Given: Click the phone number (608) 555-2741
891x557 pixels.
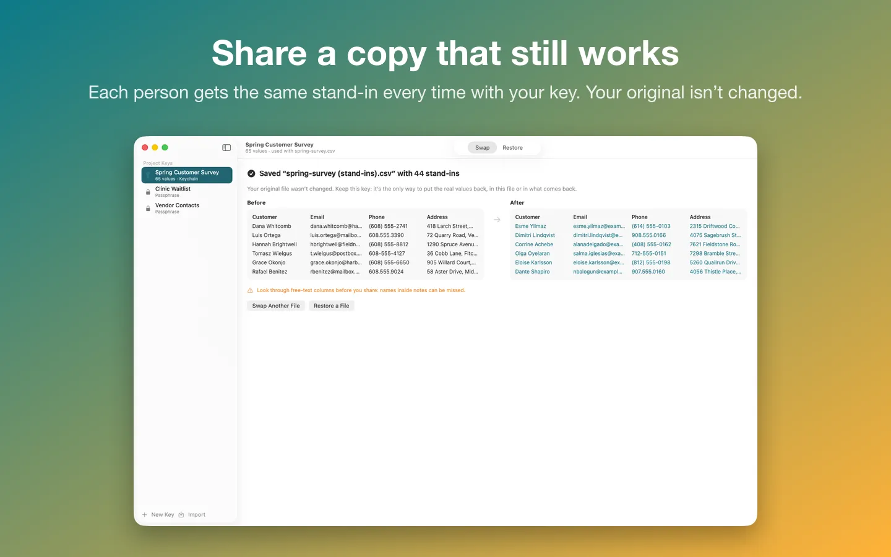Looking at the screenshot, I should pos(388,227).
